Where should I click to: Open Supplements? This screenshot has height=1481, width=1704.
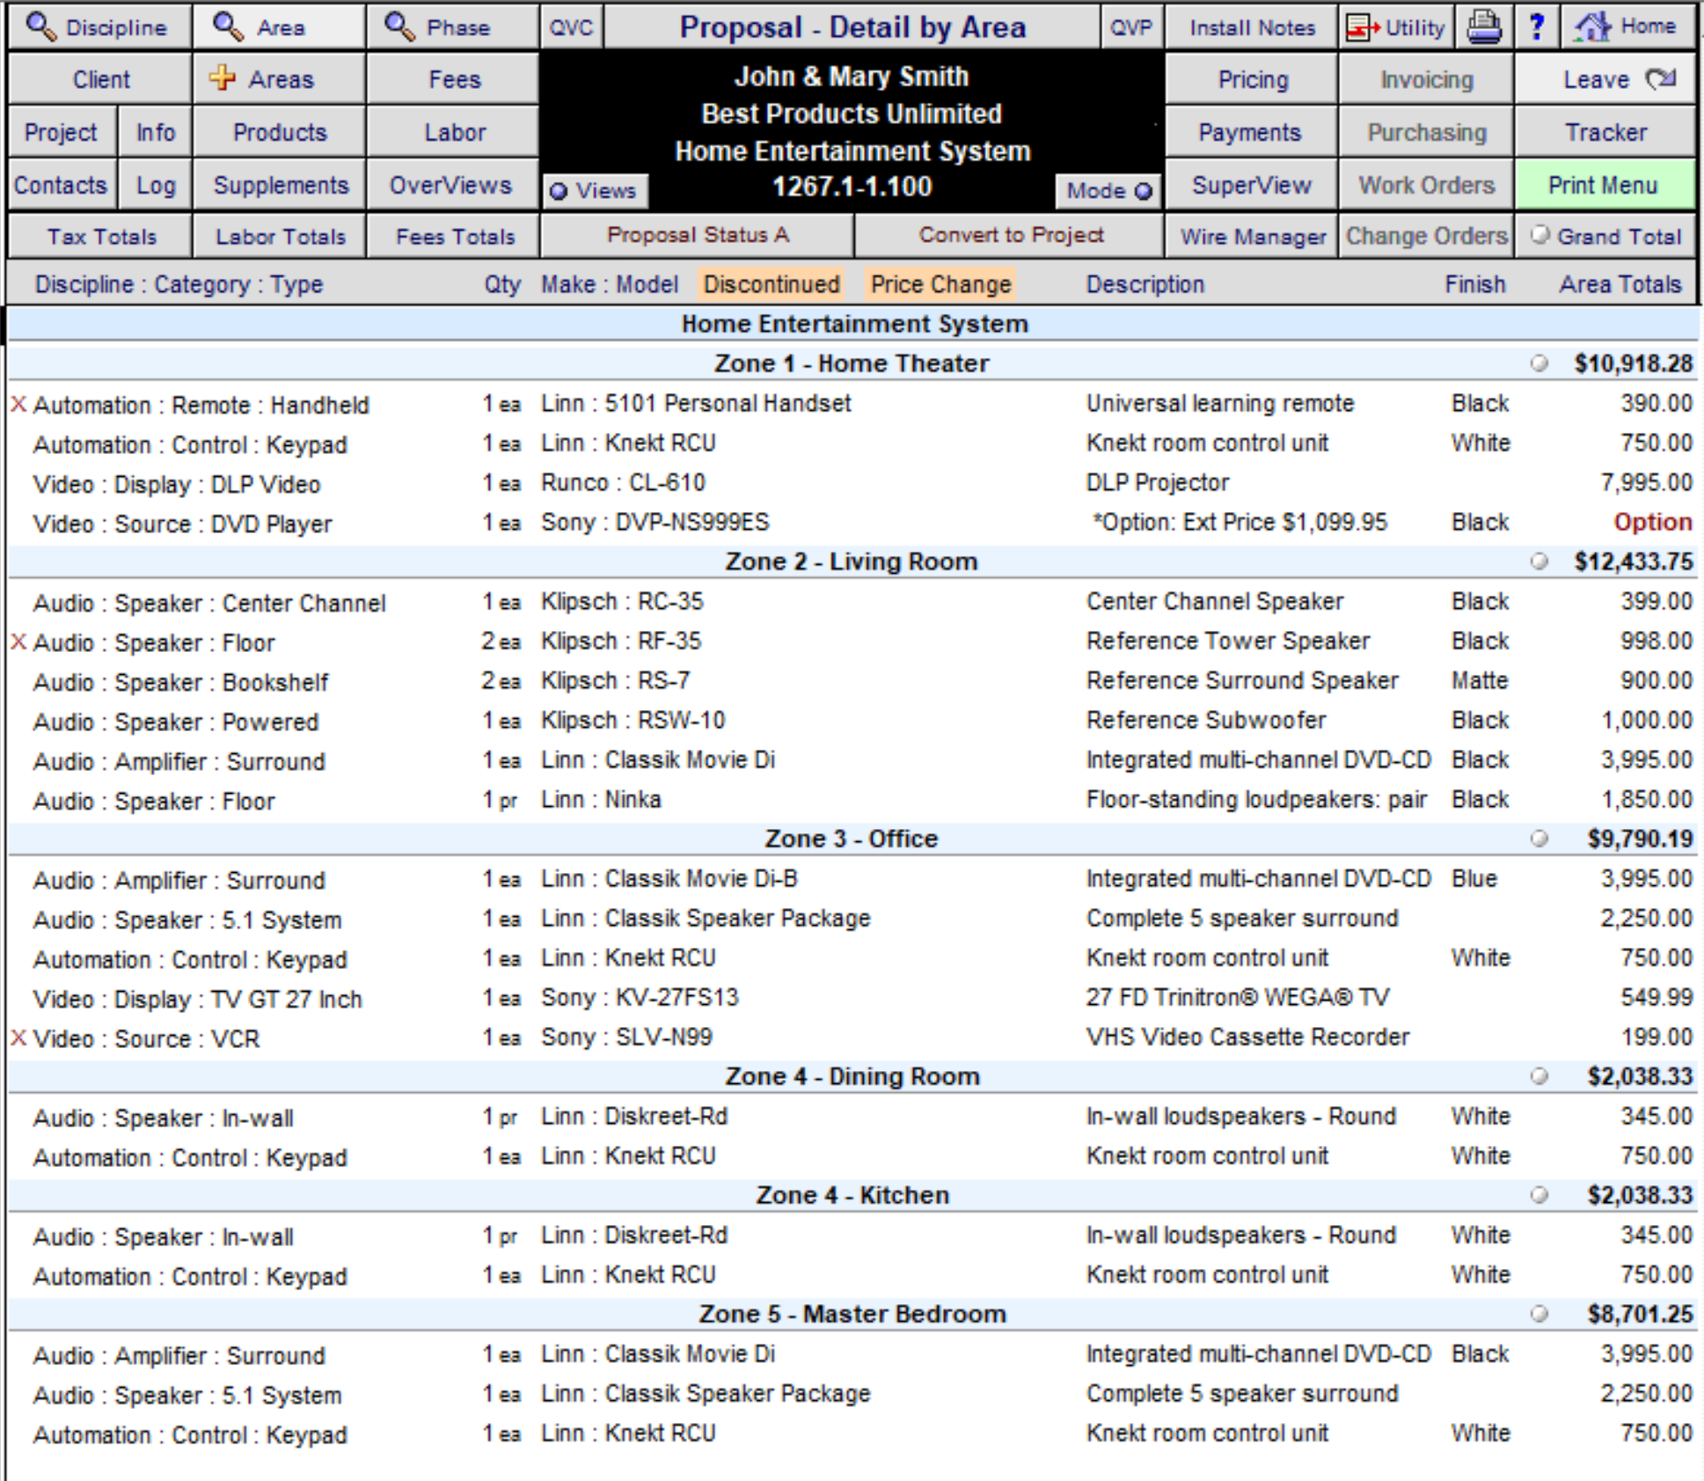(279, 185)
